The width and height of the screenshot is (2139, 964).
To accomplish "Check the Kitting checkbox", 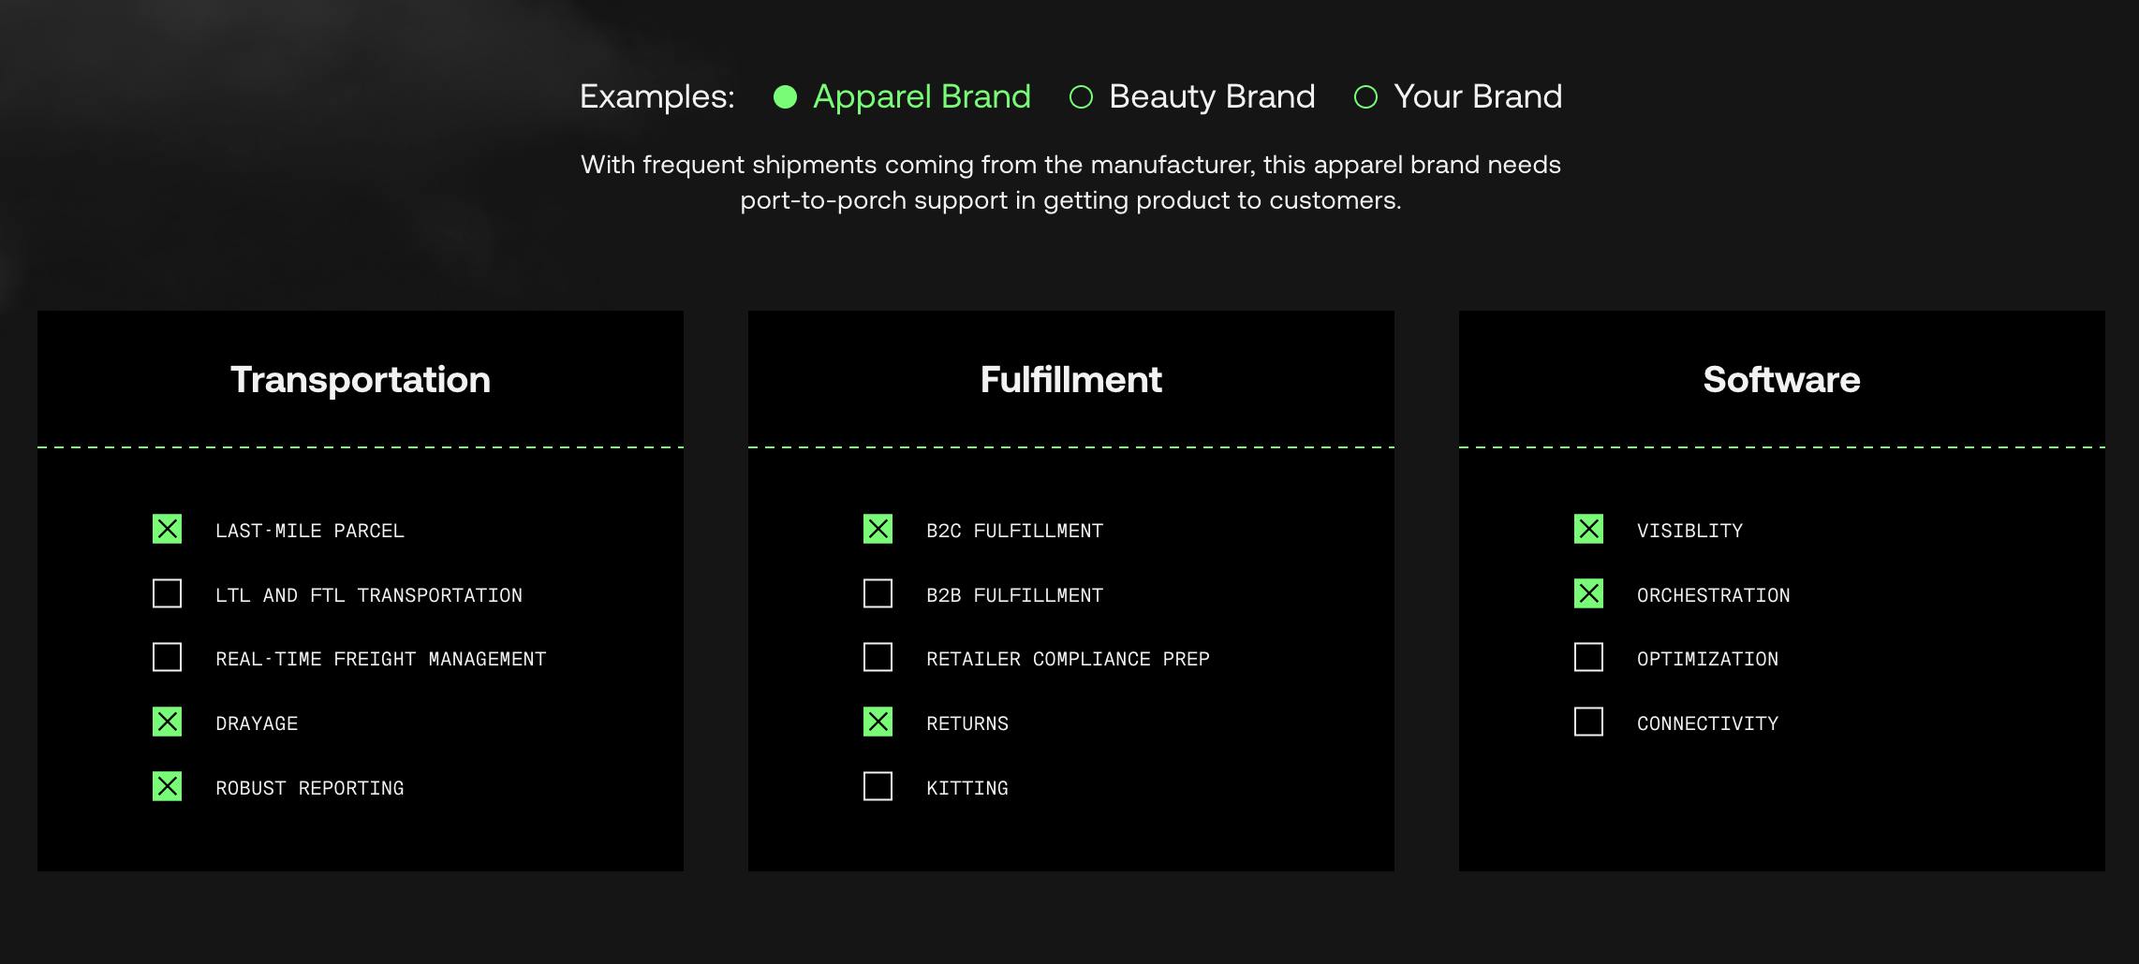I will pyautogui.click(x=878, y=787).
